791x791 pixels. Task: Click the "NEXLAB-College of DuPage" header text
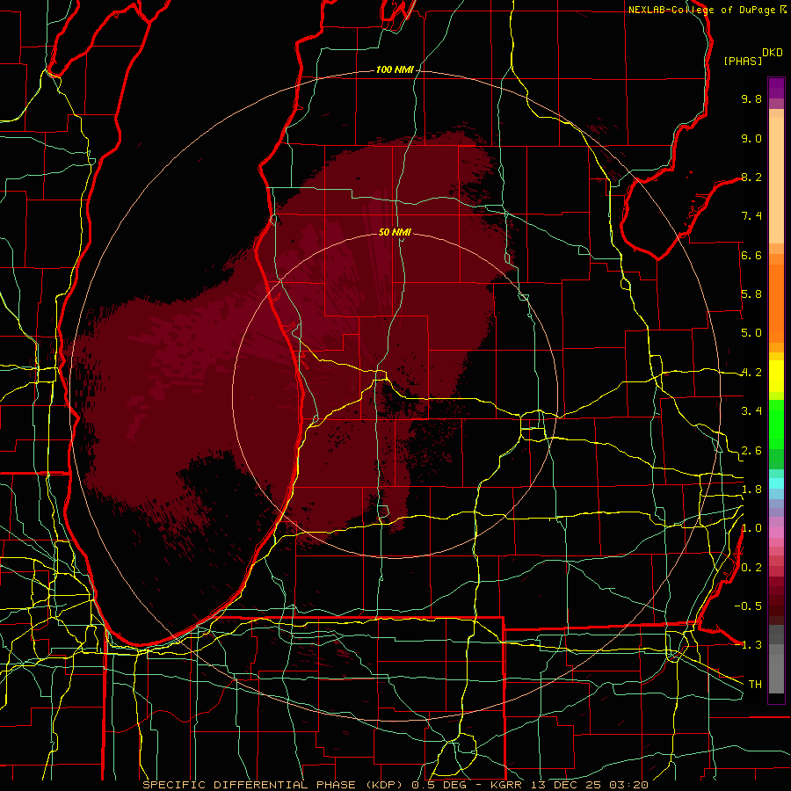pyautogui.click(x=701, y=10)
